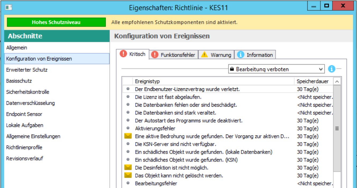
Task: Go to the Sicherheitskontrolle section
Action: coord(57,92)
